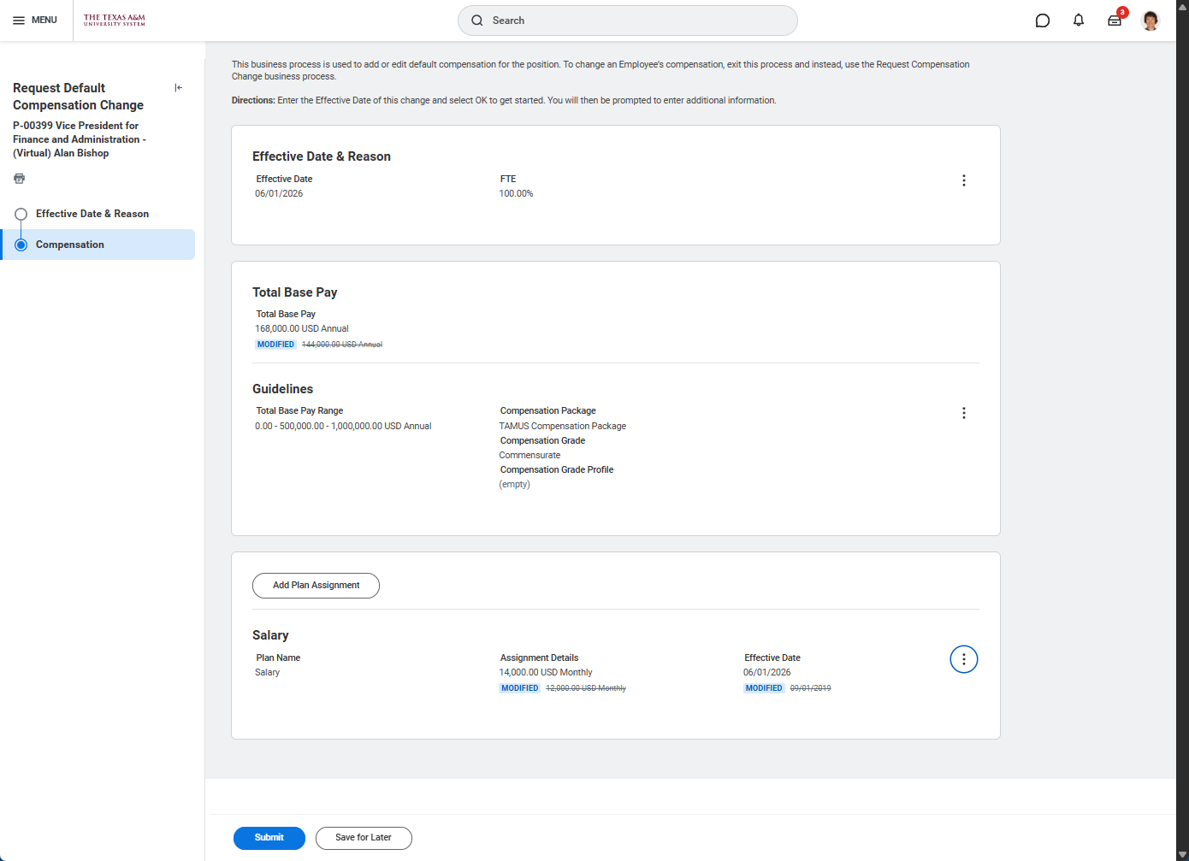Click Add Plan Assignment button

[316, 586]
